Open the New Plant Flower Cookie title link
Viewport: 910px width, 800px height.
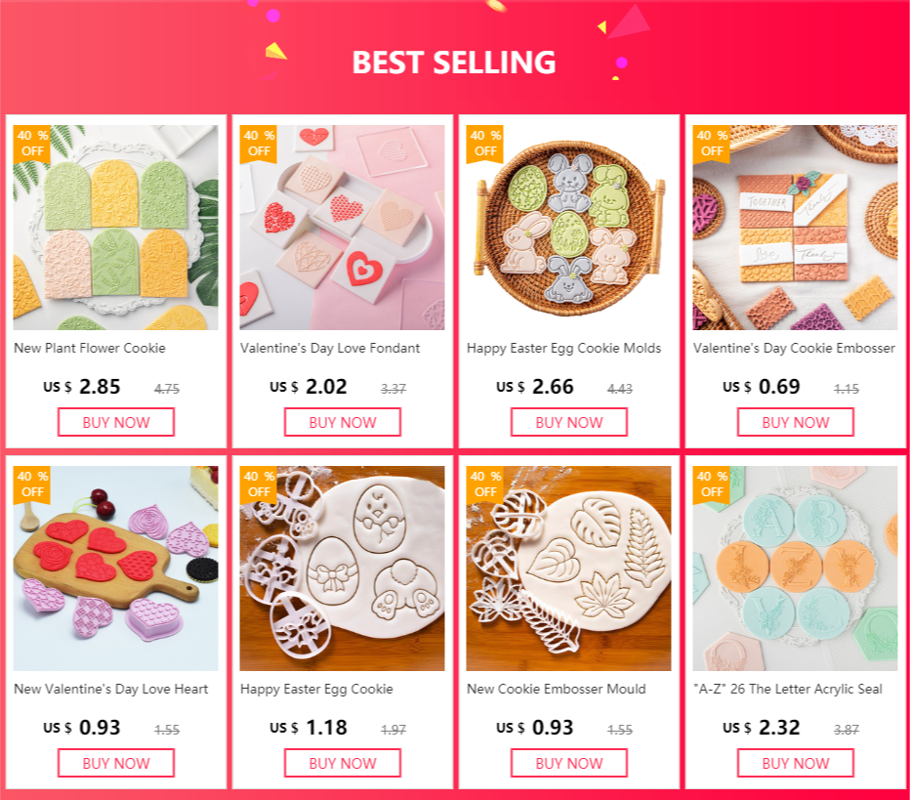click(x=90, y=348)
